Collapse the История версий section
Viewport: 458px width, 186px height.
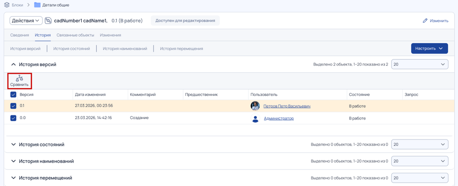pyautogui.click(x=13, y=65)
